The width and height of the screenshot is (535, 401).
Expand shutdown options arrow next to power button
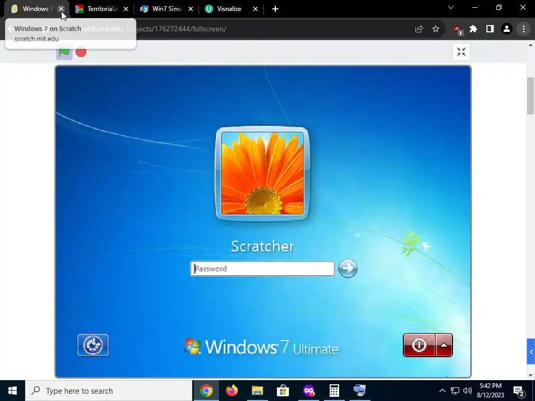click(x=444, y=345)
